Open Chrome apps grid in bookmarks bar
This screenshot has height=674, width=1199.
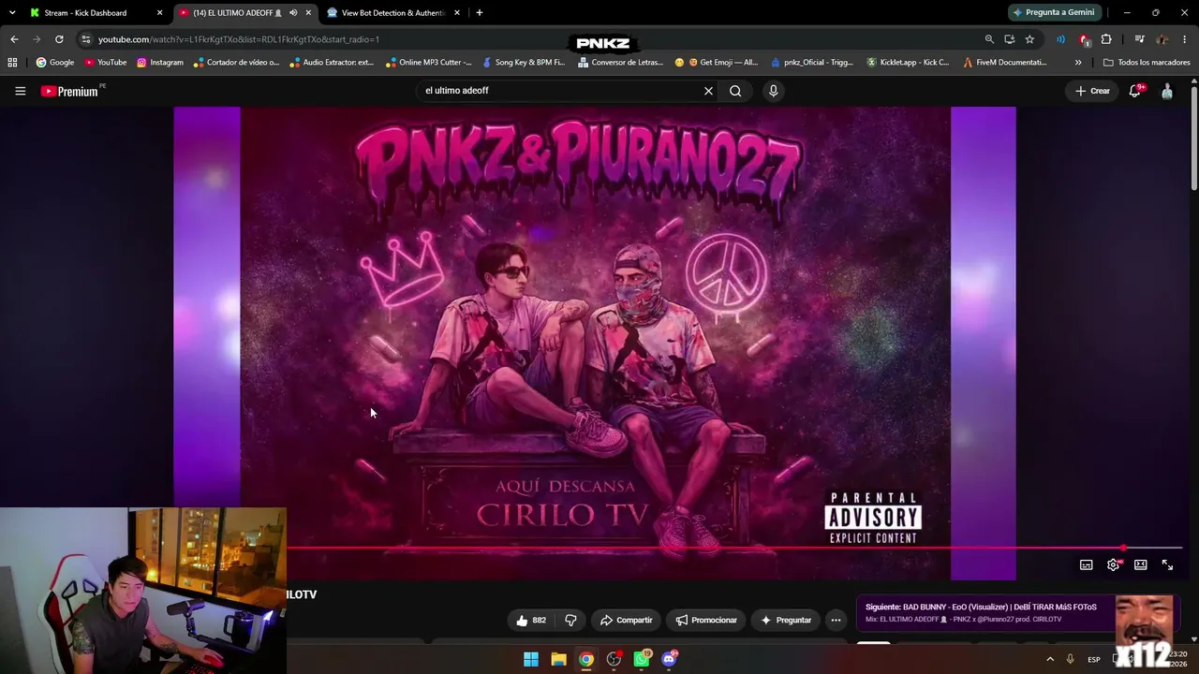pos(12,63)
